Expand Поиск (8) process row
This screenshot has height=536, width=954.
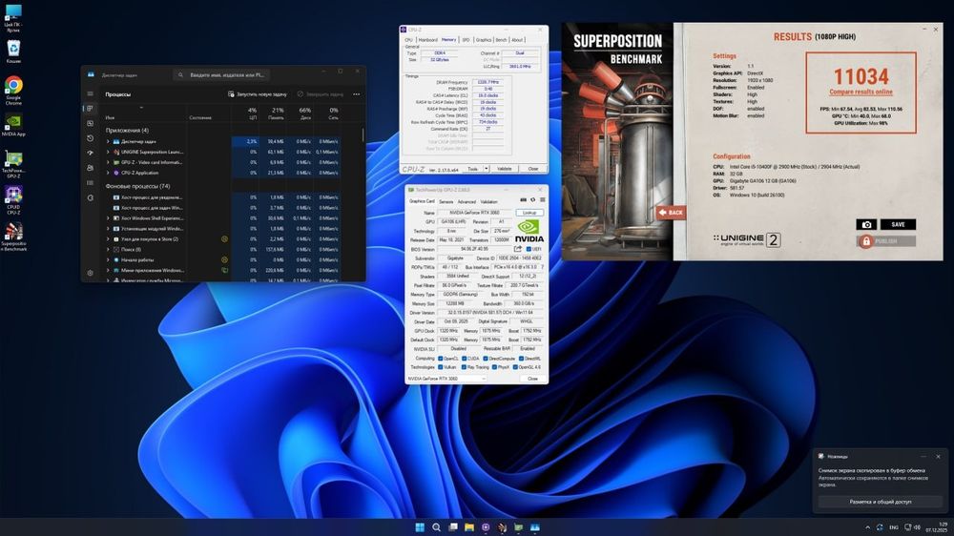click(109, 249)
